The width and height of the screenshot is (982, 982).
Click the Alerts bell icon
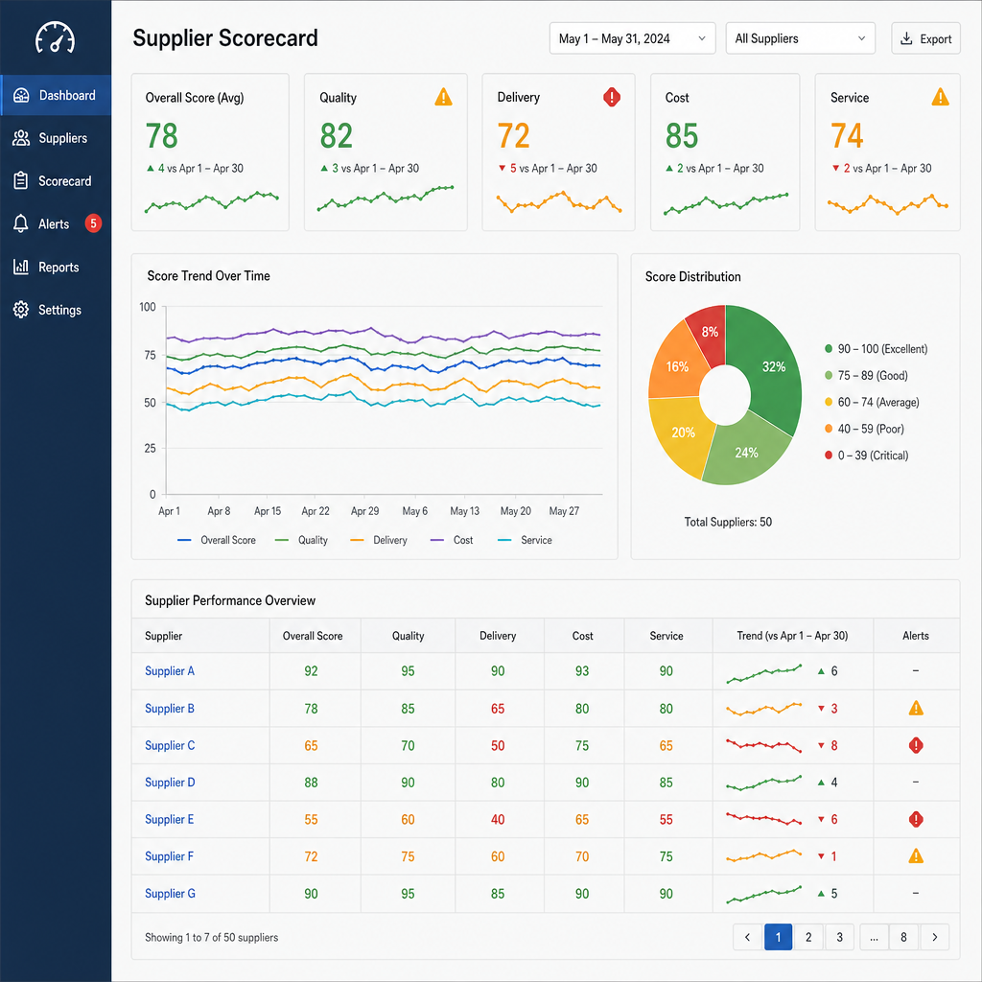21,223
